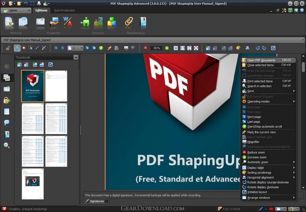Collapse the Thumbnails panel with arrow button
This screenshot has height=212, width=306.
click(76, 57)
